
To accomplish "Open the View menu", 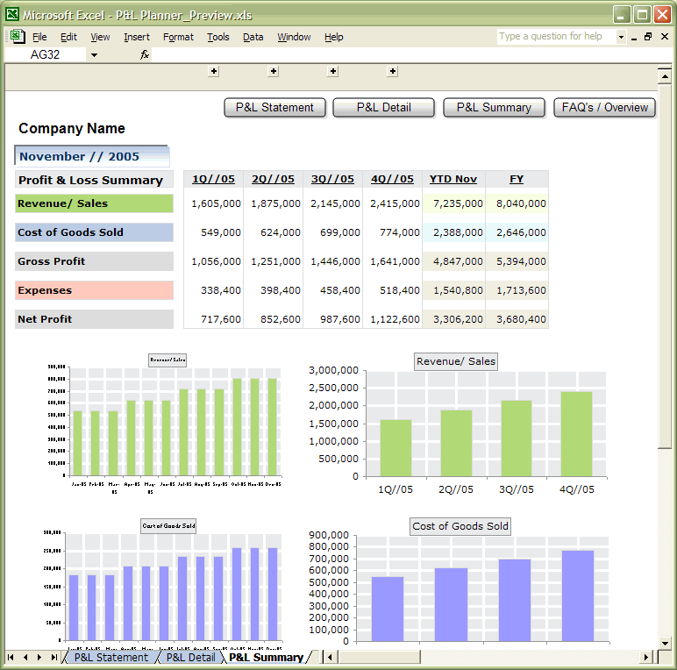I will point(100,37).
